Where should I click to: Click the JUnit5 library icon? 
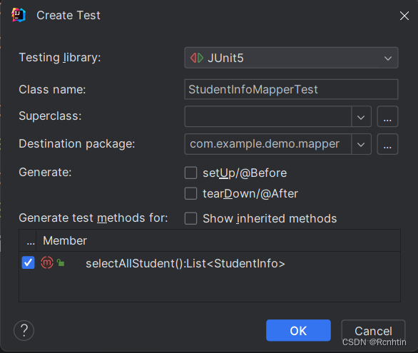(x=197, y=58)
